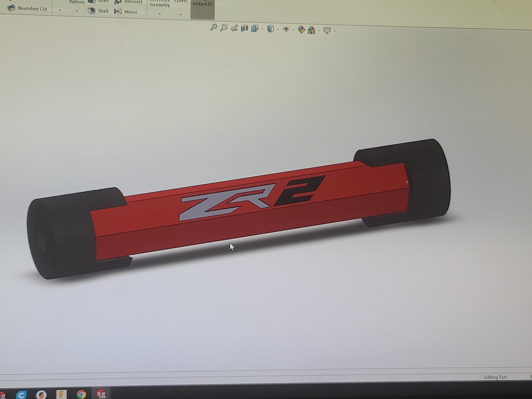Open the View Orientation icon
The width and height of the screenshot is (532, 399).
(x=255, y=29)
